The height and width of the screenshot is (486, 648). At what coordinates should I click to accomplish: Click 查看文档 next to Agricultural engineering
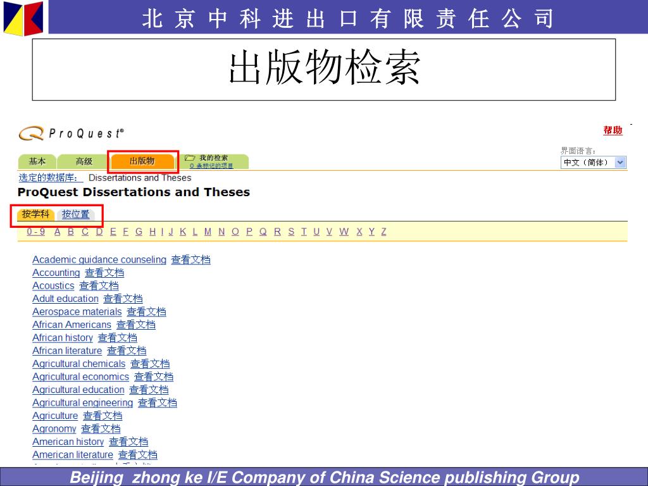pos(158,403)
